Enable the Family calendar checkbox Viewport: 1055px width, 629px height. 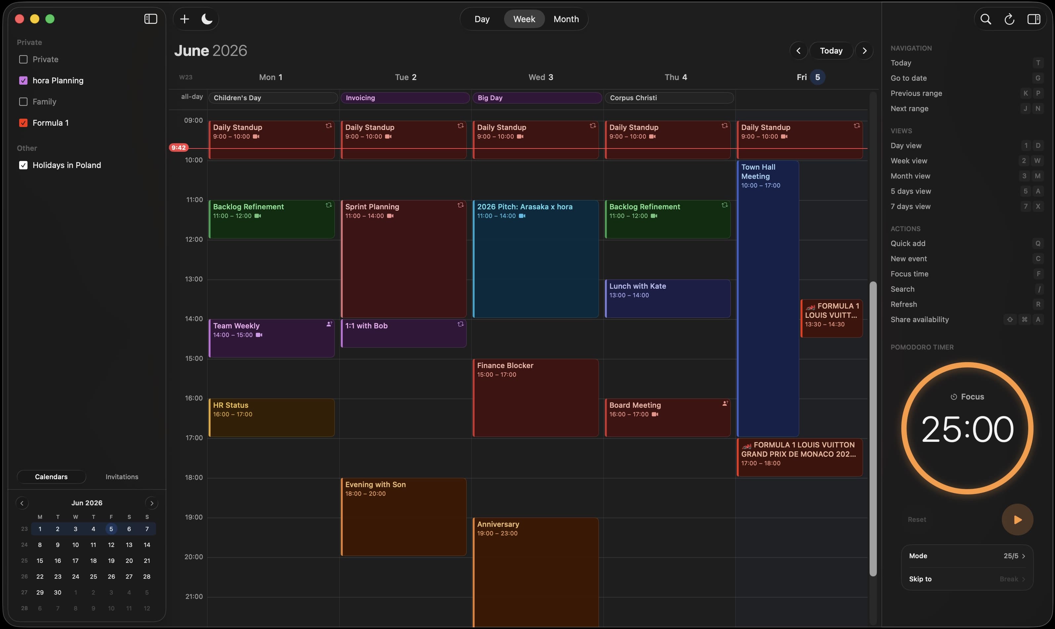[x=23, y=102]
